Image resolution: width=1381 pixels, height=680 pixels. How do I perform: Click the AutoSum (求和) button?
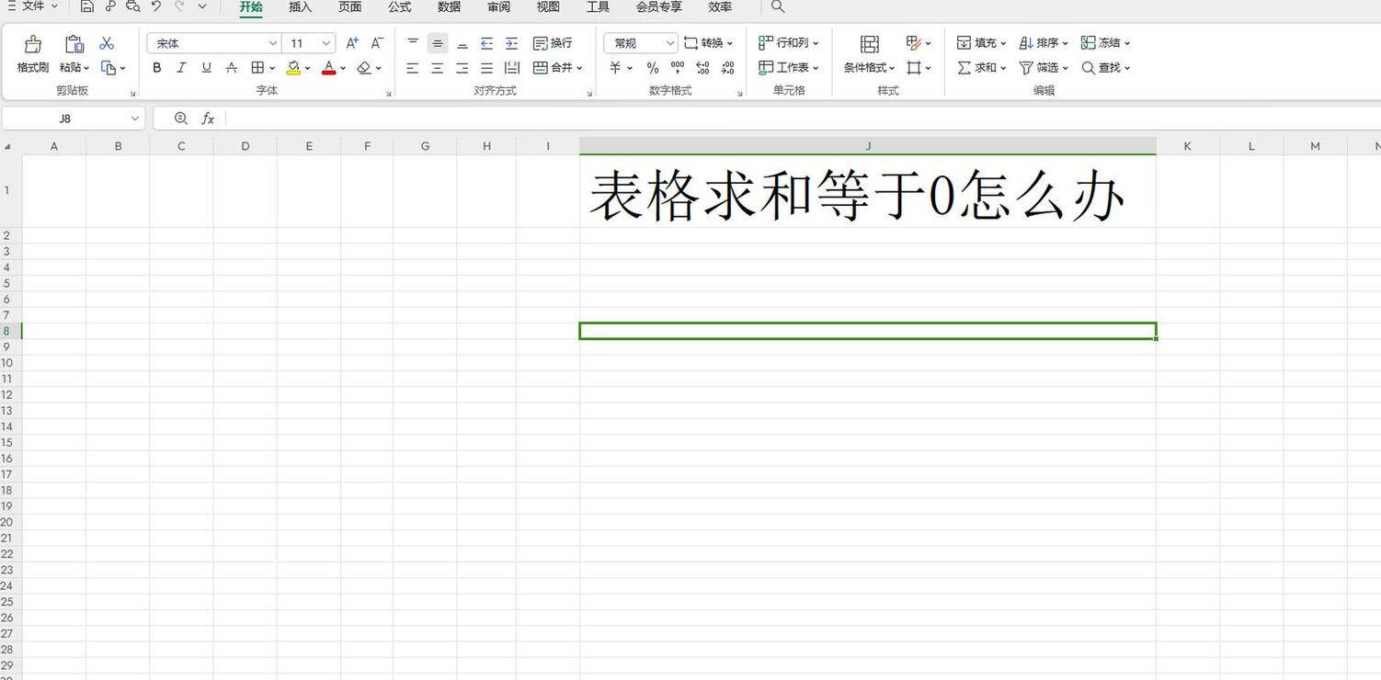click(x=981, y=68)
